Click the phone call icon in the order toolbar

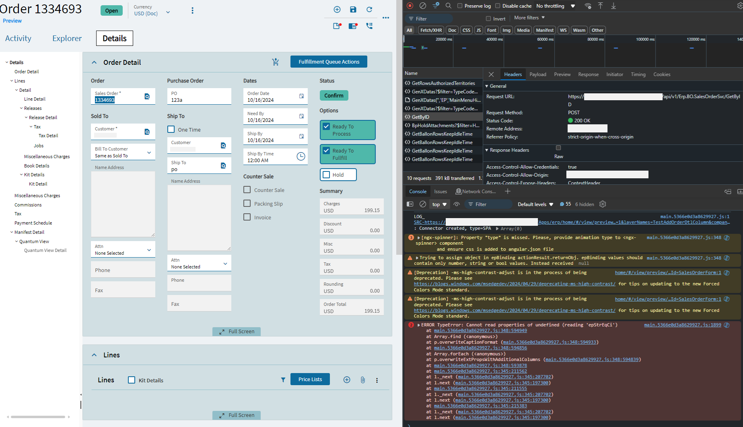[x=369, y=26]
